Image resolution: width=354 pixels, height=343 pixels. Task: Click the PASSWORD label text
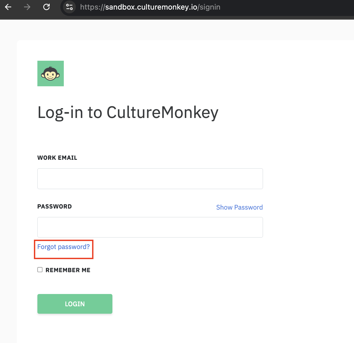tap(54, 207)
